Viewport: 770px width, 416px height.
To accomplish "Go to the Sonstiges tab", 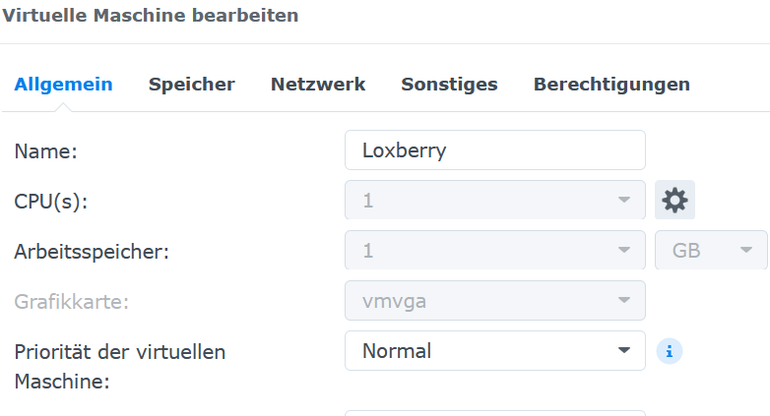I will [x=449, y=85].
